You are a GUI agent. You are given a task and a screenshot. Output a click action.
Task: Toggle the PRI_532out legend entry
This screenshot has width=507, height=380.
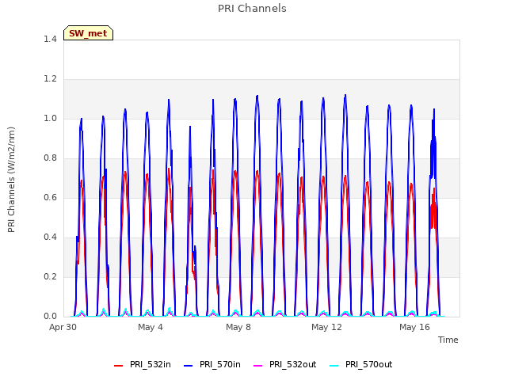click(x=285, y=364)
